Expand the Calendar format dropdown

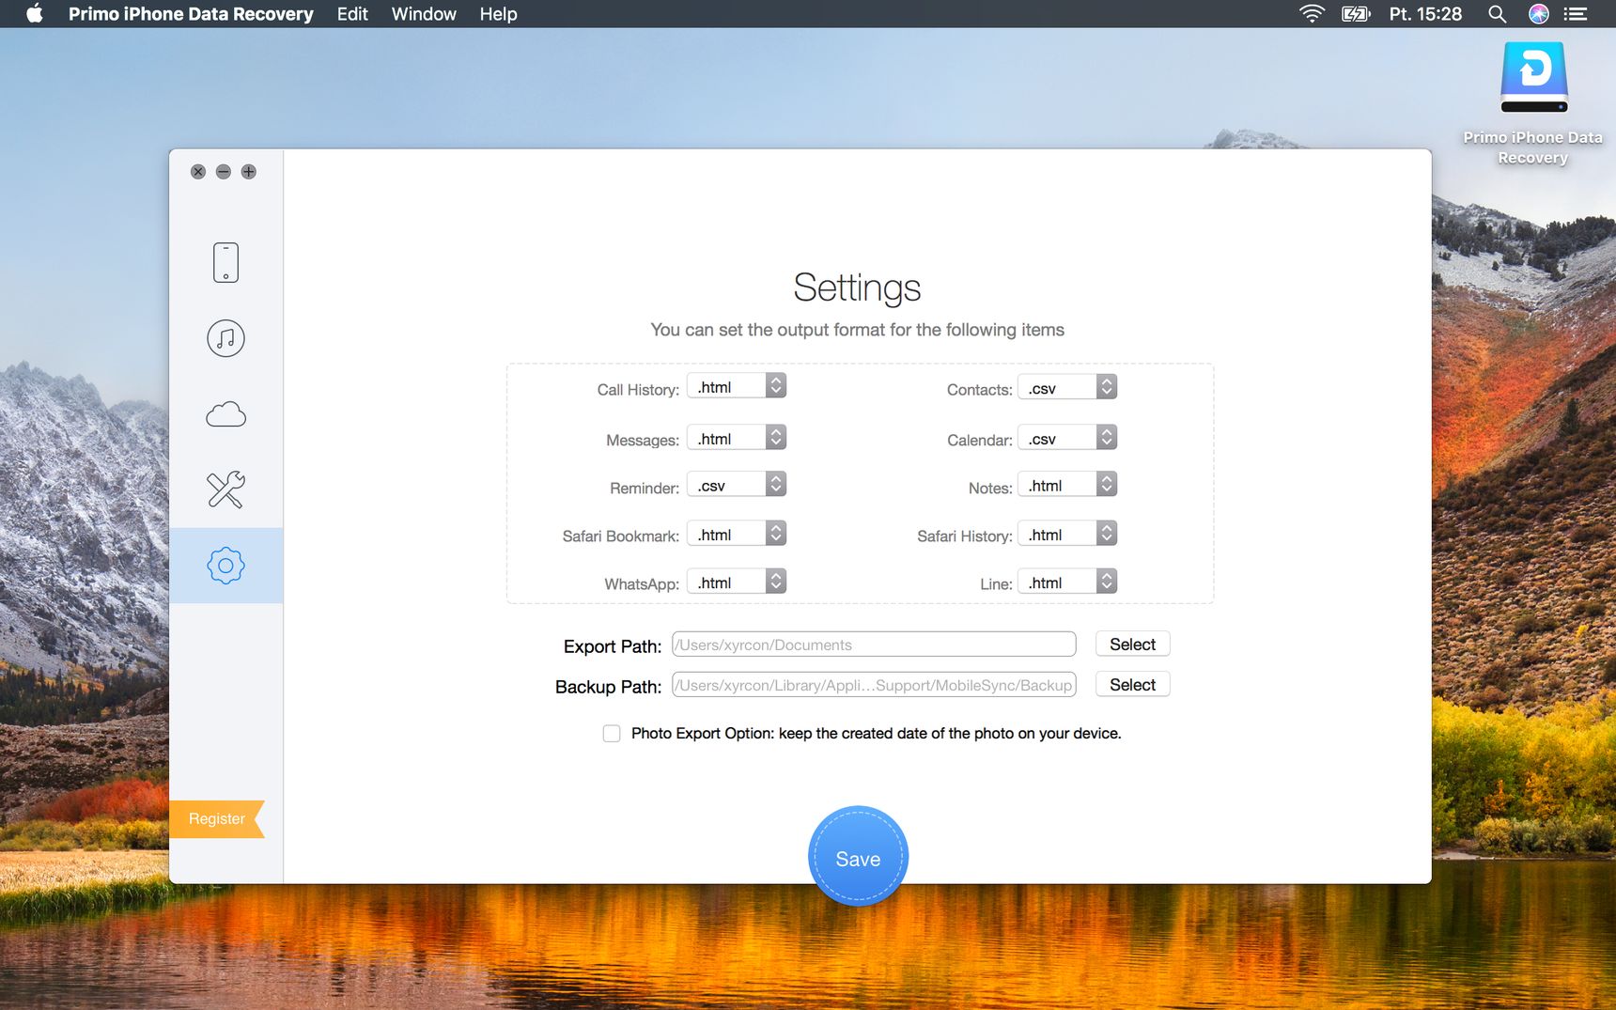point(1067,438)
